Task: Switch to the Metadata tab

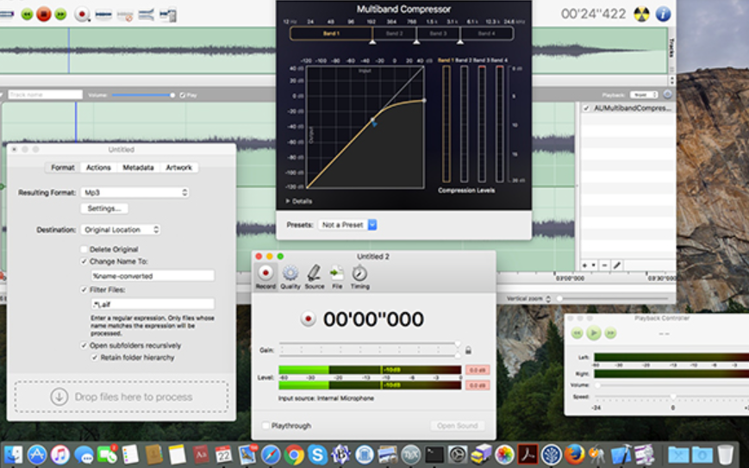Action: coord(138,167)
